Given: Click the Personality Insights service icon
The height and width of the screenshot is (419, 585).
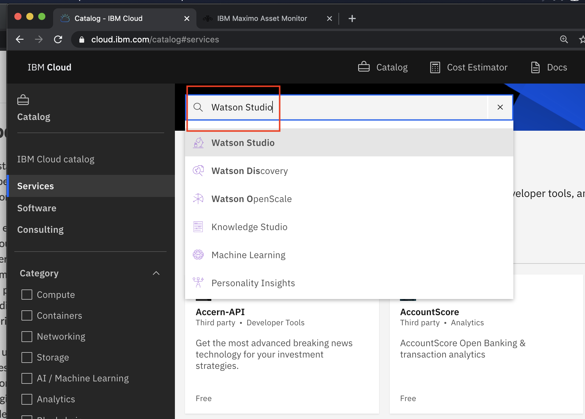Looking at the screenshot, I should pyautogui.click(x=198, y=283).
